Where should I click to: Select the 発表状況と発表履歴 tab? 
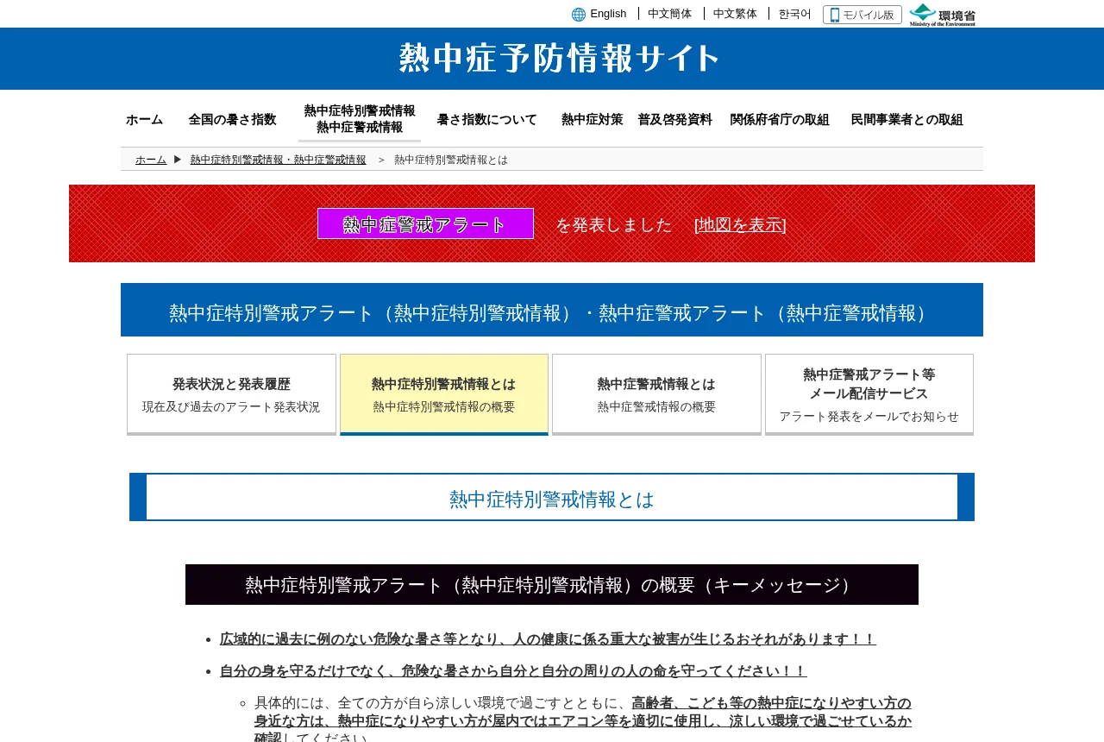coord(231,394)
